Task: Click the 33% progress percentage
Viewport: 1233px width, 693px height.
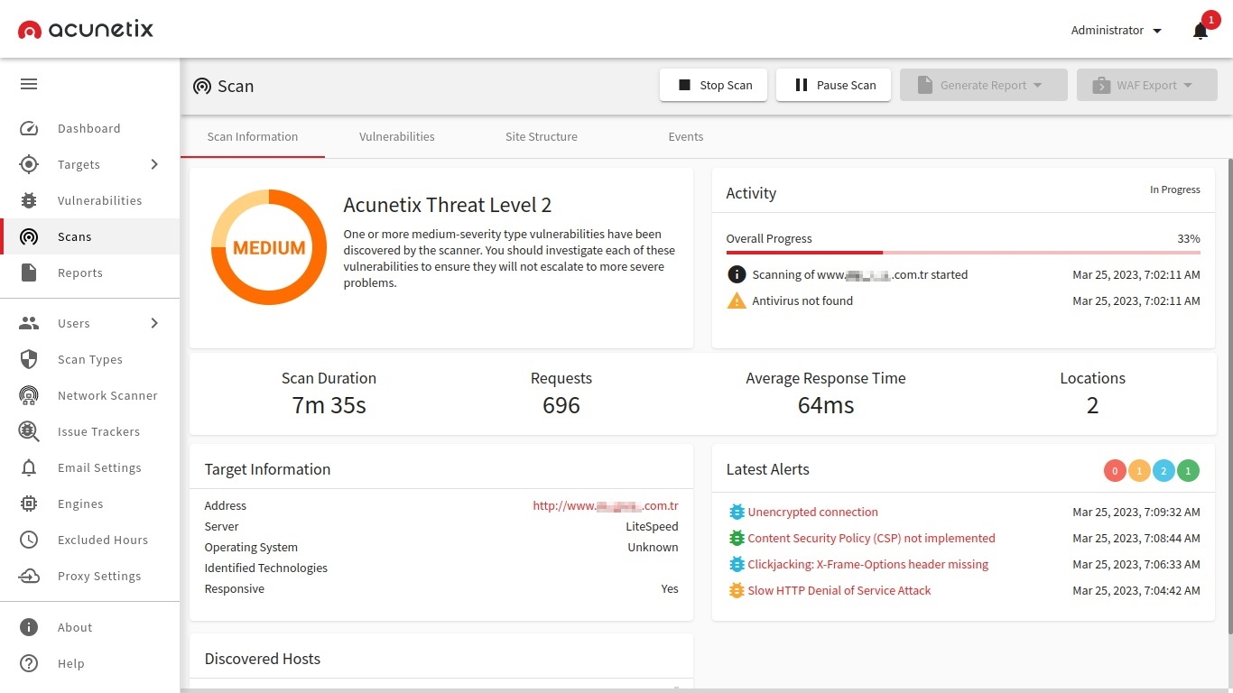Action: [1189, 239]
